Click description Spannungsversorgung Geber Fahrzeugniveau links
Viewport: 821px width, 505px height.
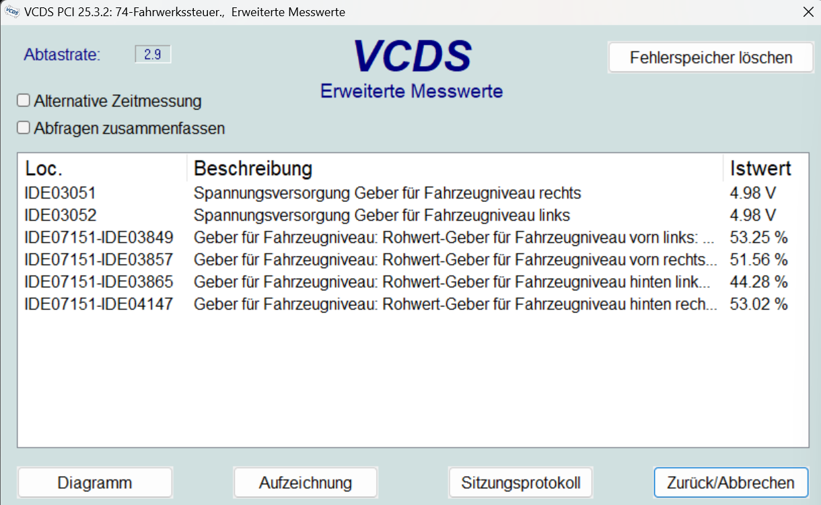382,215
